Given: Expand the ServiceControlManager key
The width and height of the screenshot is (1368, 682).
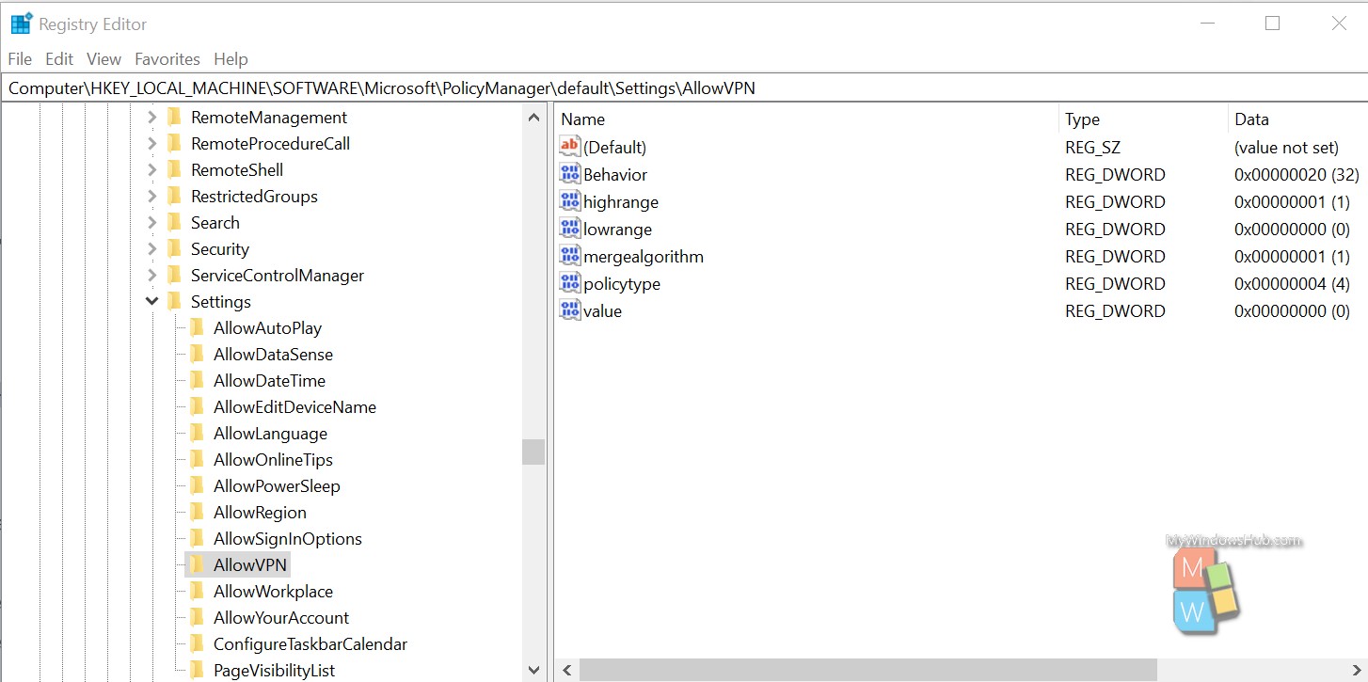Looking at the screenshot, I should [151, 275].
